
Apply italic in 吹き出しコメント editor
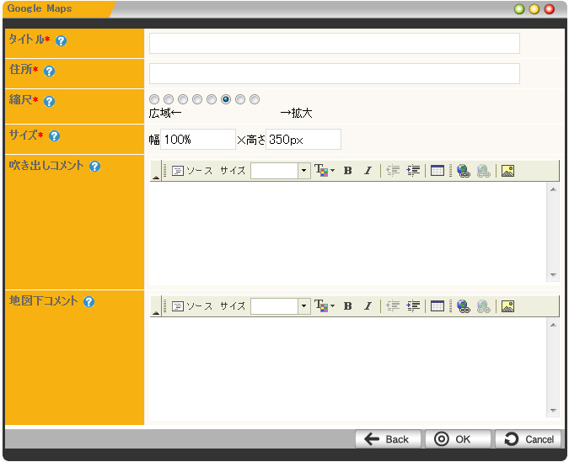tap(368, 170)
